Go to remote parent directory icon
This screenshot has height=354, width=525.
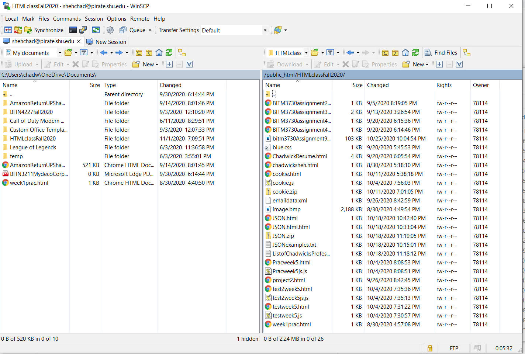385,53
